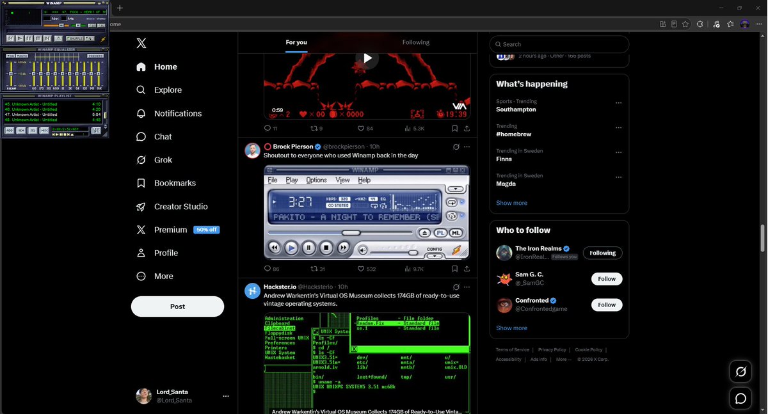Open Profile from the sidebar

click(157, 253)
